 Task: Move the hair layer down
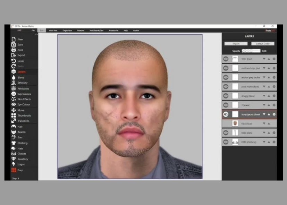coord(264,59)
